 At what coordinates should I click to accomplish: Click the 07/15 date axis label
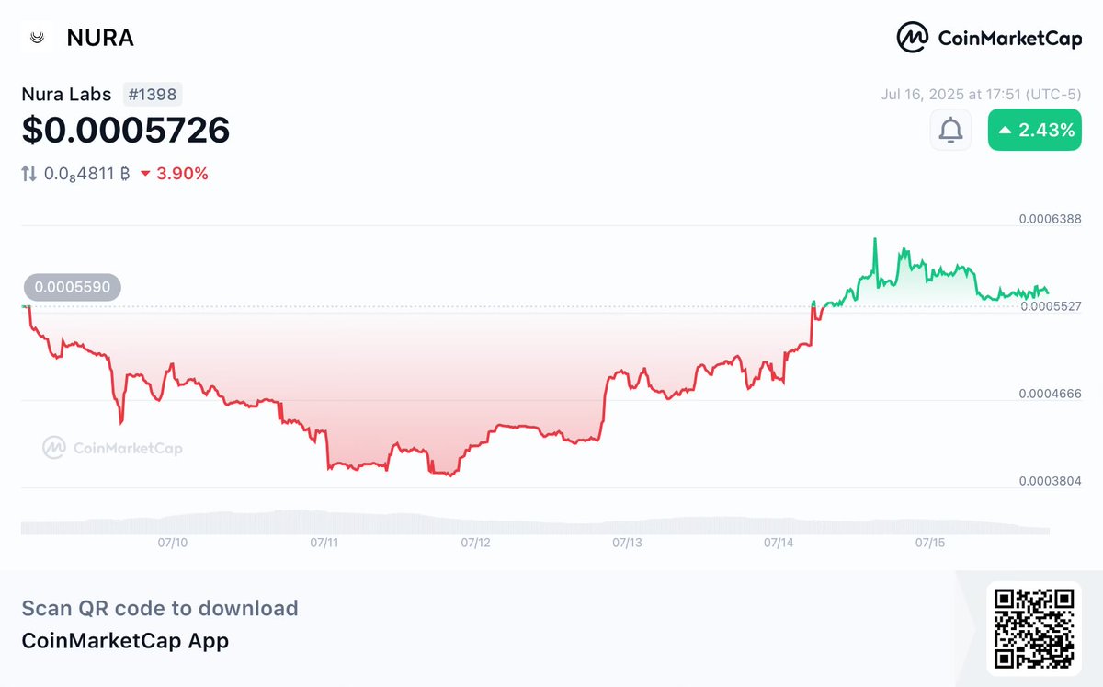tap(930, 544)
